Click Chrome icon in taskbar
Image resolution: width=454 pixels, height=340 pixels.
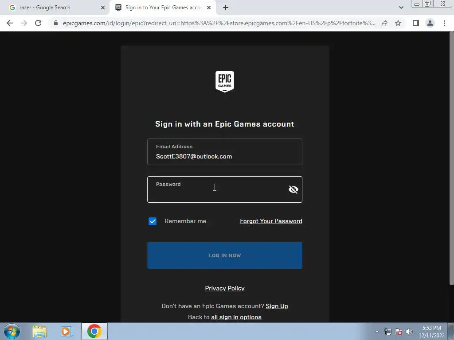coord(94,331)
